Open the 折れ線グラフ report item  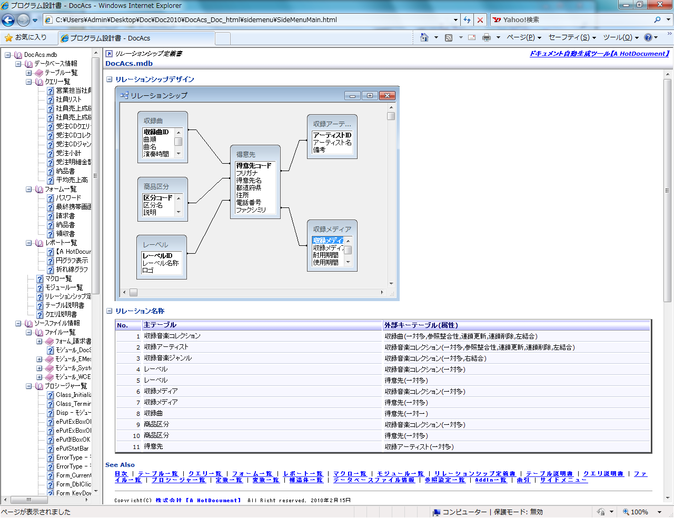[x=72, y=270]
